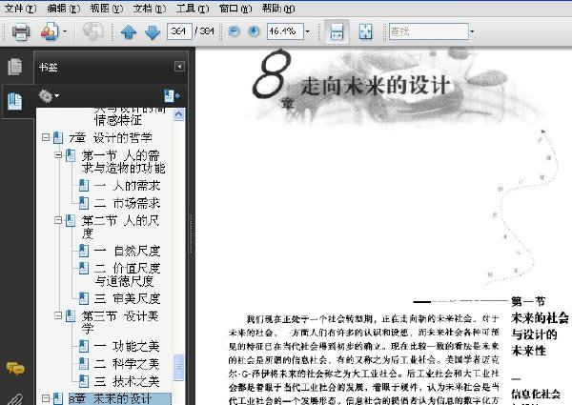The height and width of the screenshot is (405, 572).
Task: Click bookmark icon beside 二 科学之美
Action: pyautogui.click(x=84, y=363)
